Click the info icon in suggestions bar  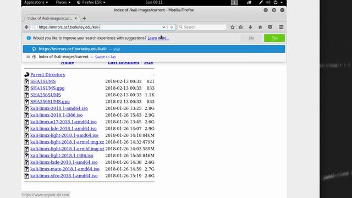click(29, 38)
